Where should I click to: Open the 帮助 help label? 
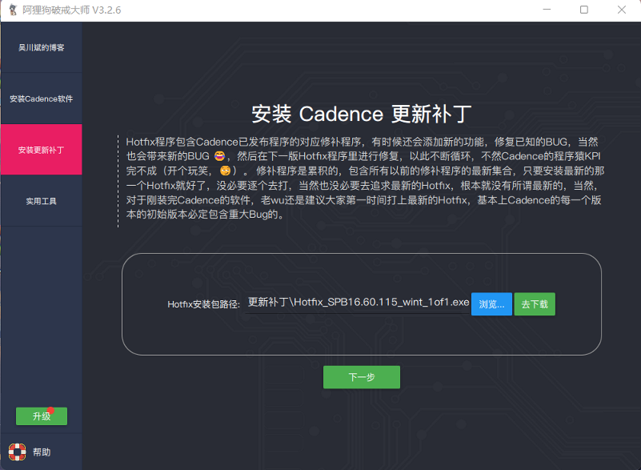coord(42,452)
